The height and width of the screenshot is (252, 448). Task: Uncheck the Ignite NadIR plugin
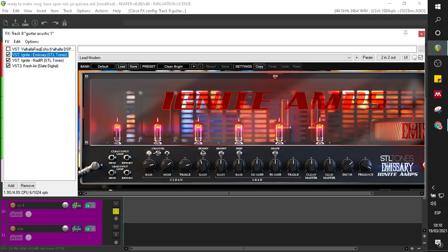8,60
